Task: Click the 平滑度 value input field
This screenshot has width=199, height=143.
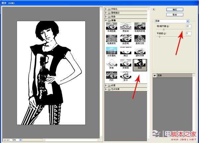Action: pyautogui.click(x=188, y=34)
